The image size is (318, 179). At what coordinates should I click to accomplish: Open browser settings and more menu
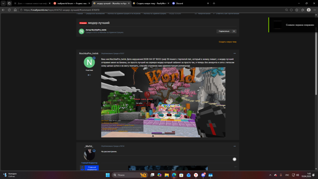pyautogui.click(x=315, y=10)
